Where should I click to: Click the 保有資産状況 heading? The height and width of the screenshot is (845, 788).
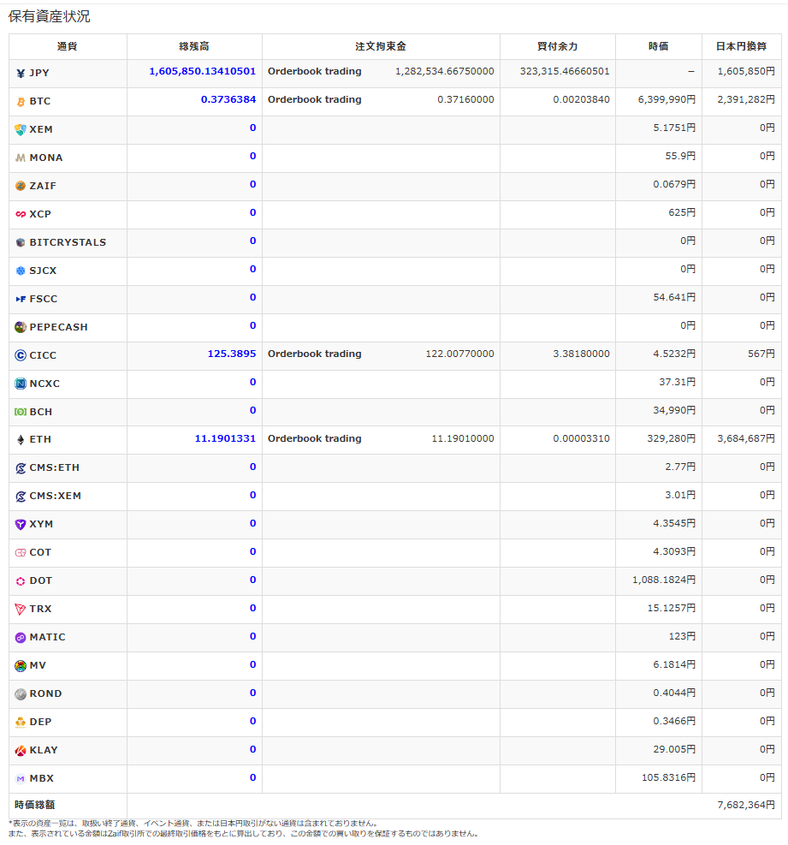(49, 16)
